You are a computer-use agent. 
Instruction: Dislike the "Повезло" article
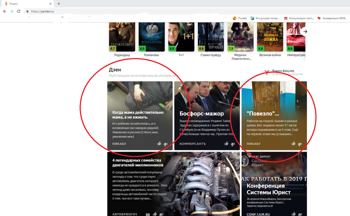click(x=300, y=143)
